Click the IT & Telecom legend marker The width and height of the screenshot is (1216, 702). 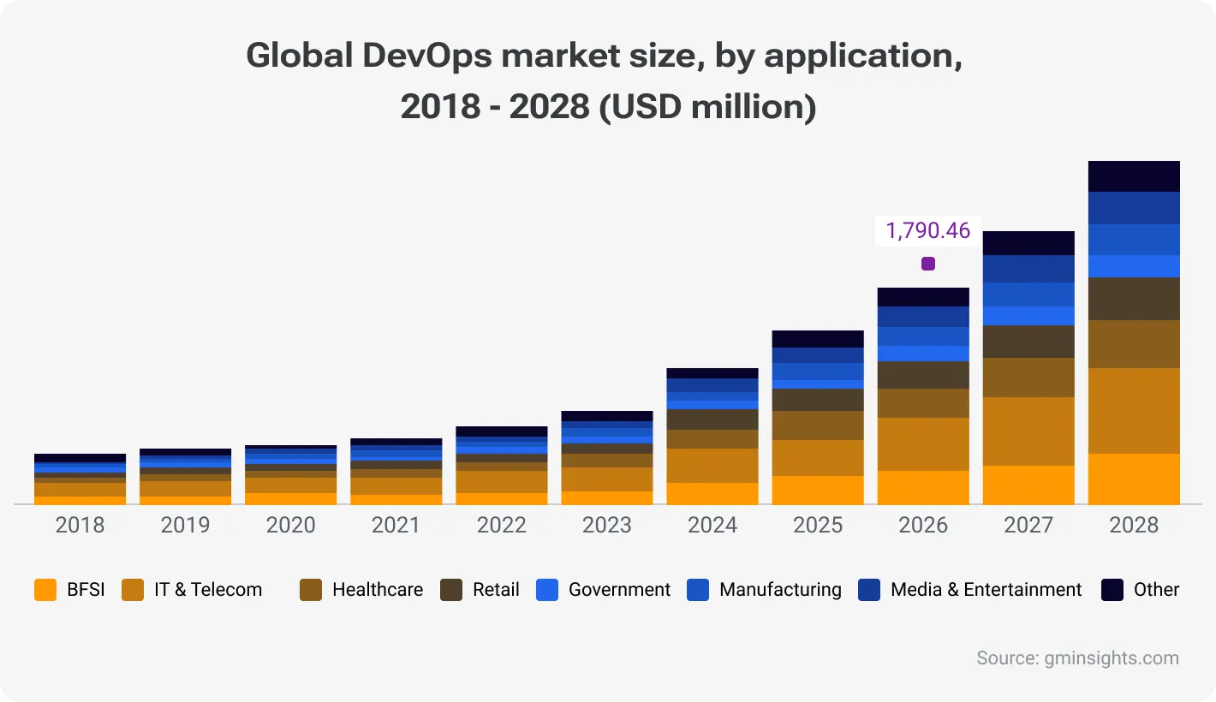click(x=132, y=590)
